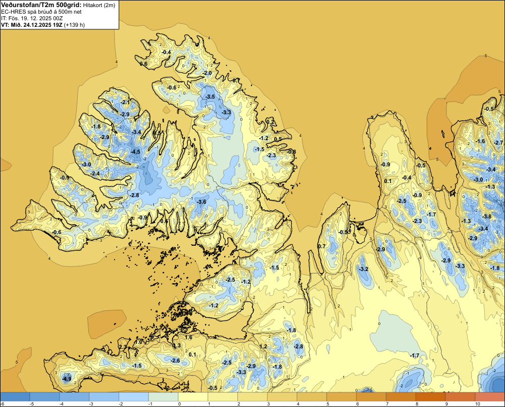Click the -1.6 temperature label
This screenshot has width=505, height=407.
pos(480,141)
